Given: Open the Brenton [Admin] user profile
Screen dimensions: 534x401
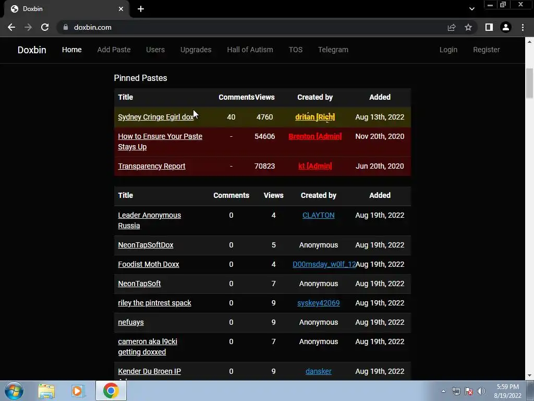Looking at the screenshot, I should click(x=315, y=136).
